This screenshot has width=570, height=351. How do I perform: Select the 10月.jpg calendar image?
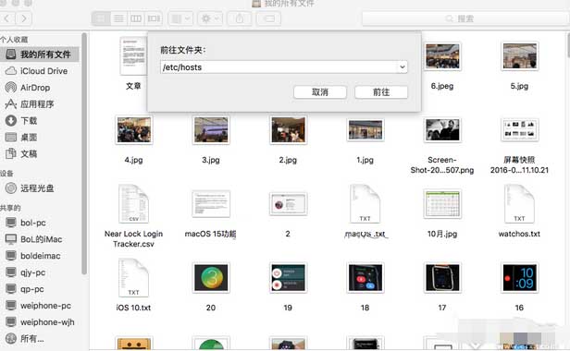[x=442, y=204]
